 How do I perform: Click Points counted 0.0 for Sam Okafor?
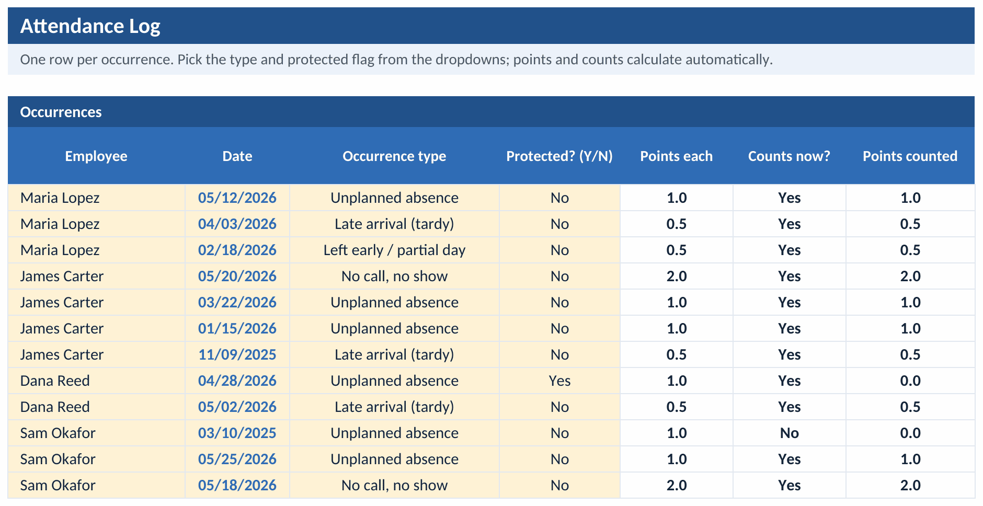coord(910,433)
